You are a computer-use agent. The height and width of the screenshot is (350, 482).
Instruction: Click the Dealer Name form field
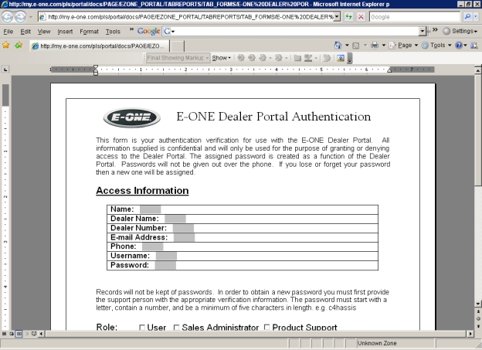(175, 219)
